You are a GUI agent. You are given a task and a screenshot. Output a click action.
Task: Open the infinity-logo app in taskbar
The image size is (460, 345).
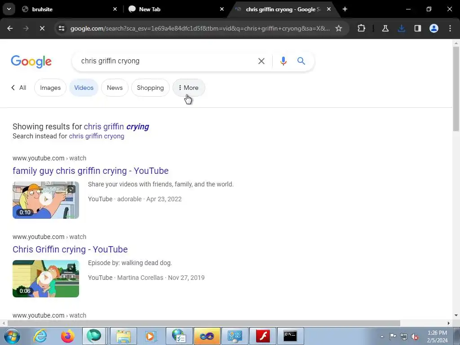[207, 336]
